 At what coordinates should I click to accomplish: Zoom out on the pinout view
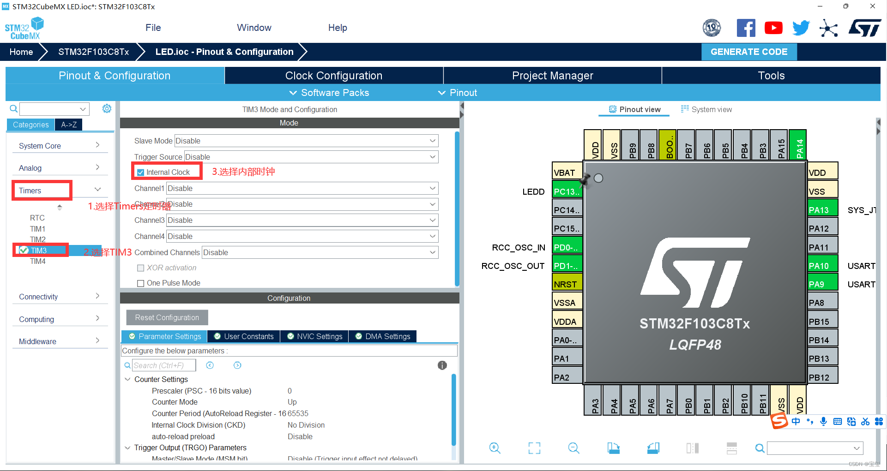pyautogui.click(x=574, y=448)
